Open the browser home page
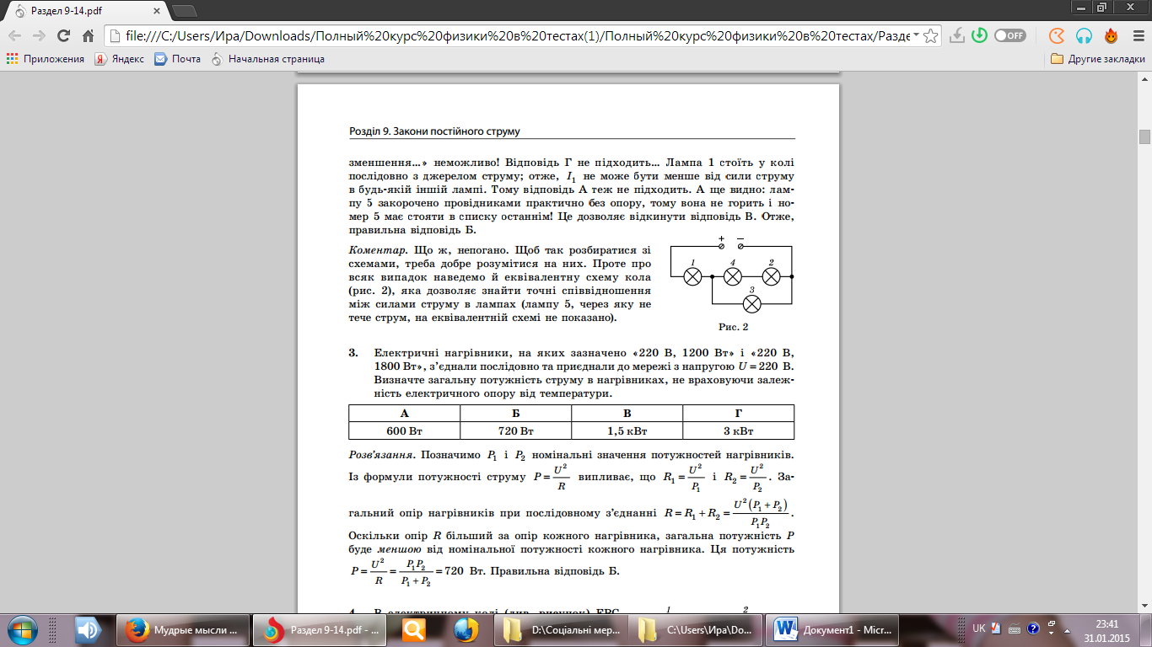The height and width of the screenshot is (647, 1152). (88, 35)
